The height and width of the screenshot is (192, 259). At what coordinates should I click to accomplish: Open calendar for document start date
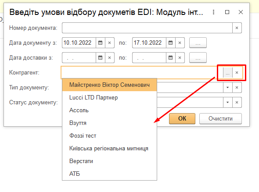click(100, 43)
